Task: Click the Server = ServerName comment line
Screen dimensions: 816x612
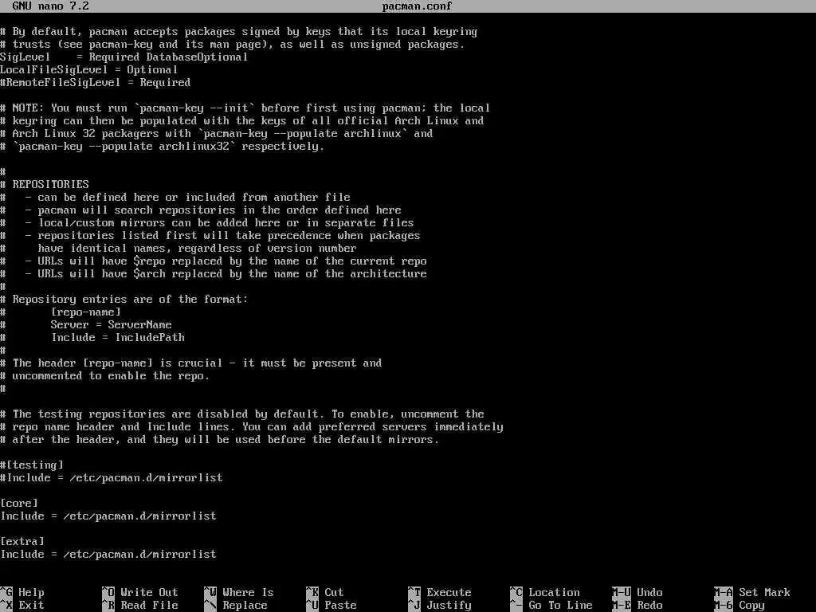Action: [x=86, y=325]
